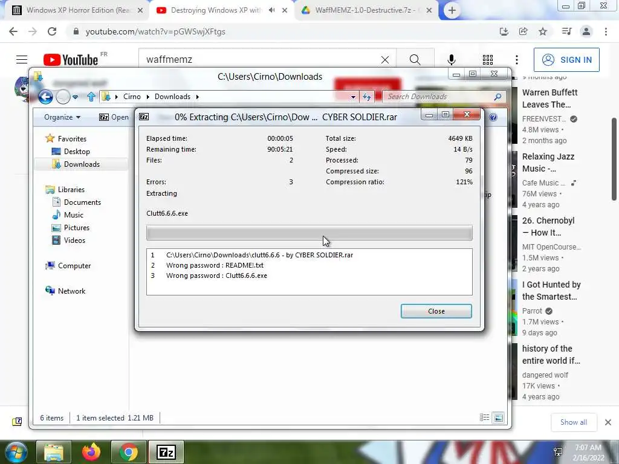The image size is (619, 464).
Task: Close the extraction dialog with Close button
Action: click(x=436, y=311)
